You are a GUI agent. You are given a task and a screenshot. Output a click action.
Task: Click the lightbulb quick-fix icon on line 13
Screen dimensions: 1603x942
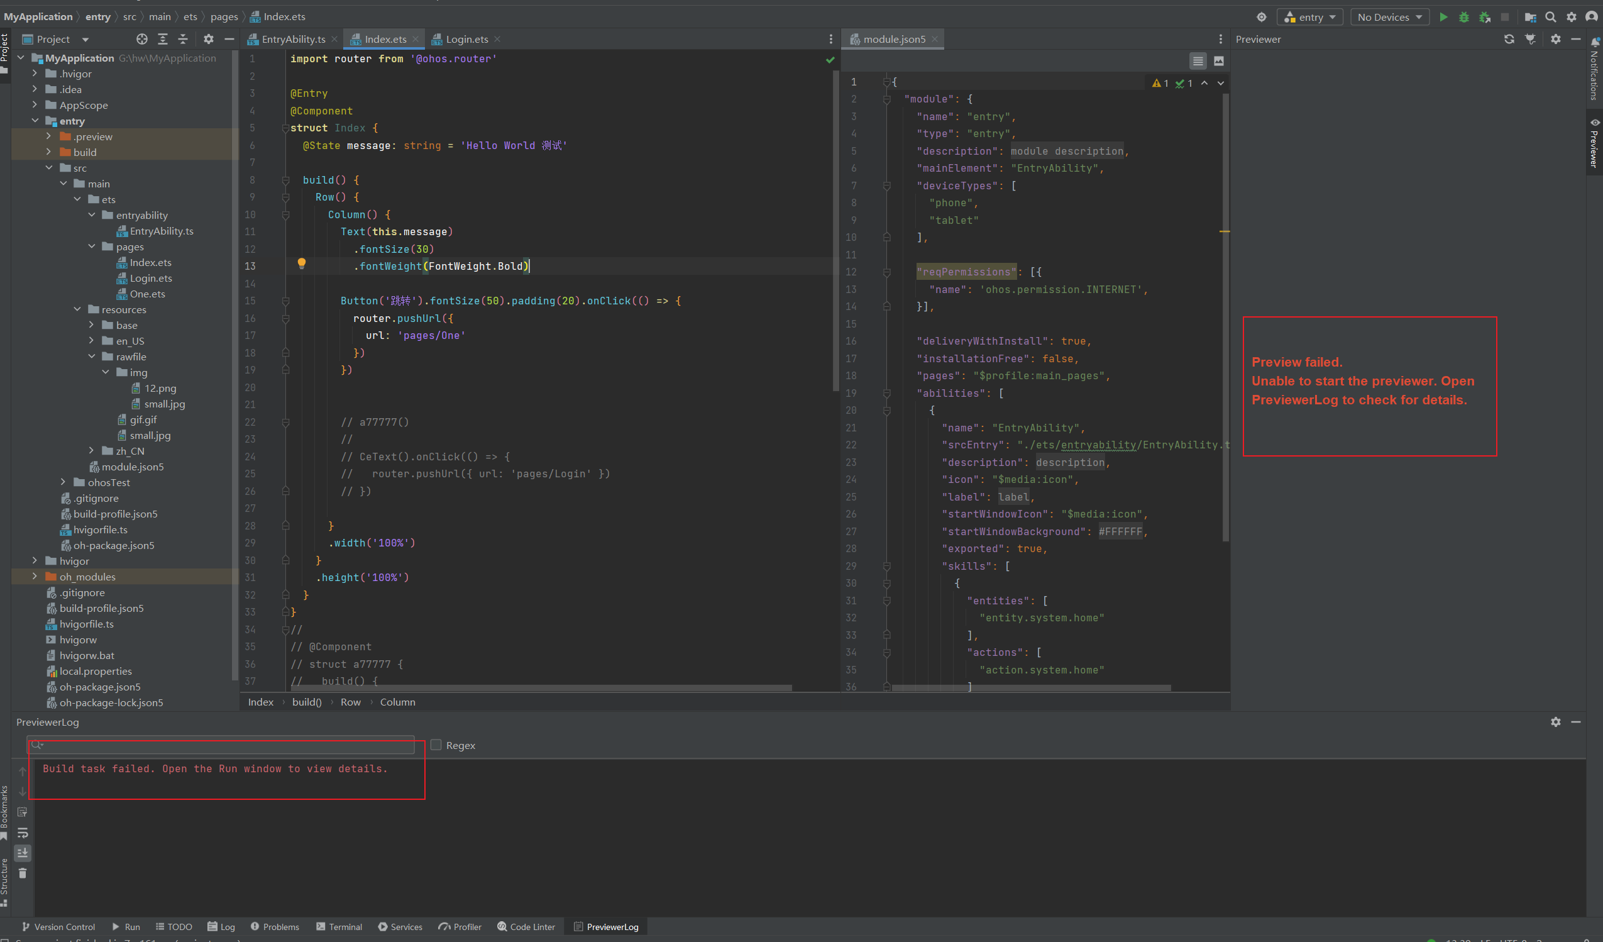302,263
